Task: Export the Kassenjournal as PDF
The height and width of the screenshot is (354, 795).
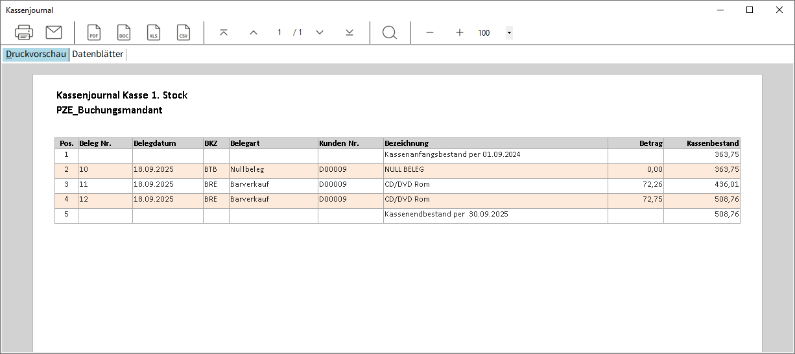Action: 94,32
